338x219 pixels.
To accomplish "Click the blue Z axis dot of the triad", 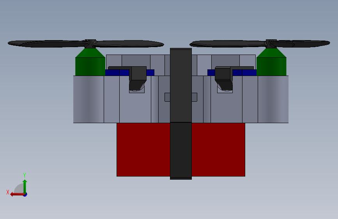I will [25, 194].
